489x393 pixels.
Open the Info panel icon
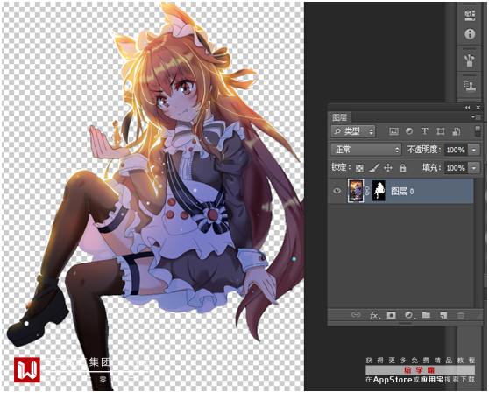click(470, 33)
